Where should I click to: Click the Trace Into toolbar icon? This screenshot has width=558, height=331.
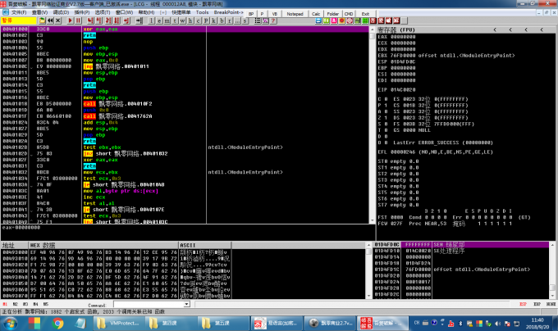[108, 20]
